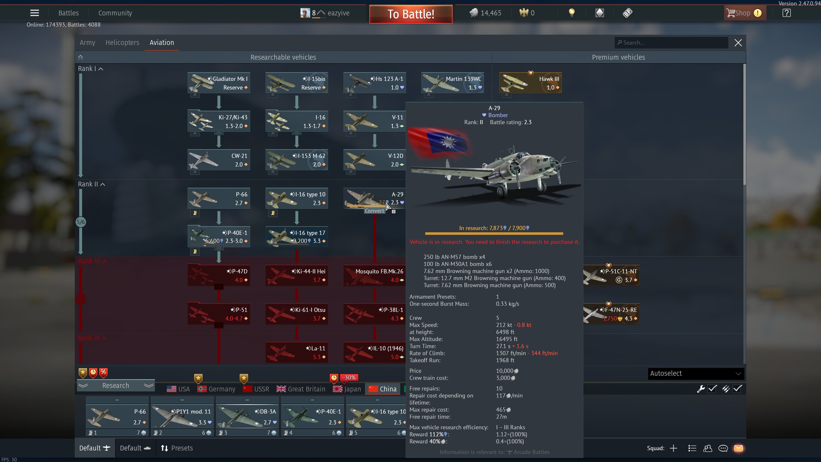Click the lightbulb icon in top bar
Screen dimensions: 821x462
click(571, 13)
